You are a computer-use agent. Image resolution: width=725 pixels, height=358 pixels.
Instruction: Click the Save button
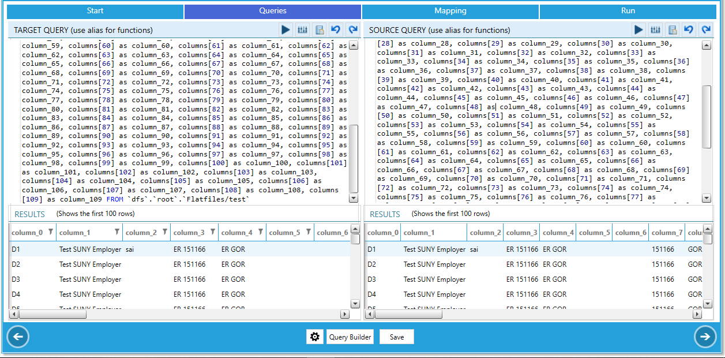point(397,337)
